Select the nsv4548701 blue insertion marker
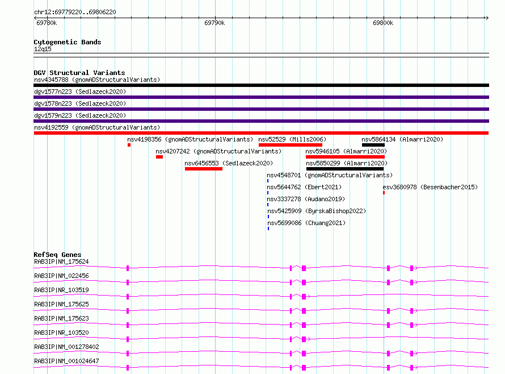This screenshot has height=374, width=505. coord(268,181)
